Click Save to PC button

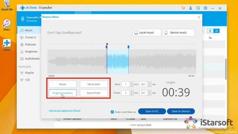pos(152,111)
